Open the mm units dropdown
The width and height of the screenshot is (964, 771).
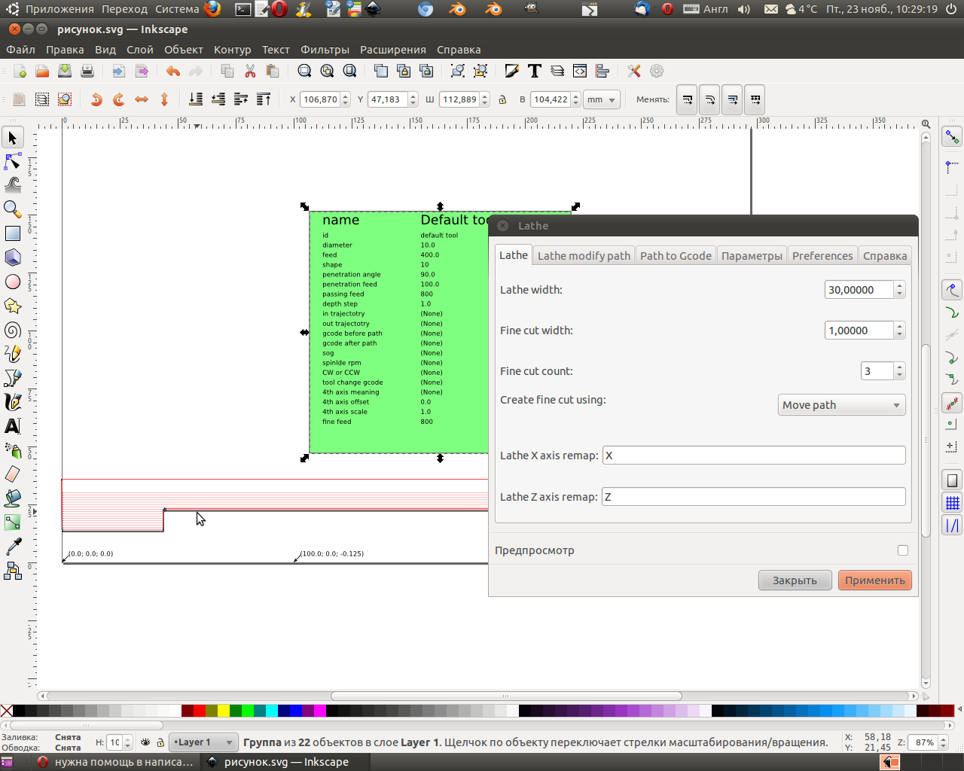(602, 99)
